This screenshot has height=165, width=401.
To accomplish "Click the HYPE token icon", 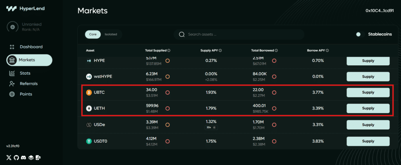I will (x=89, y=61).
